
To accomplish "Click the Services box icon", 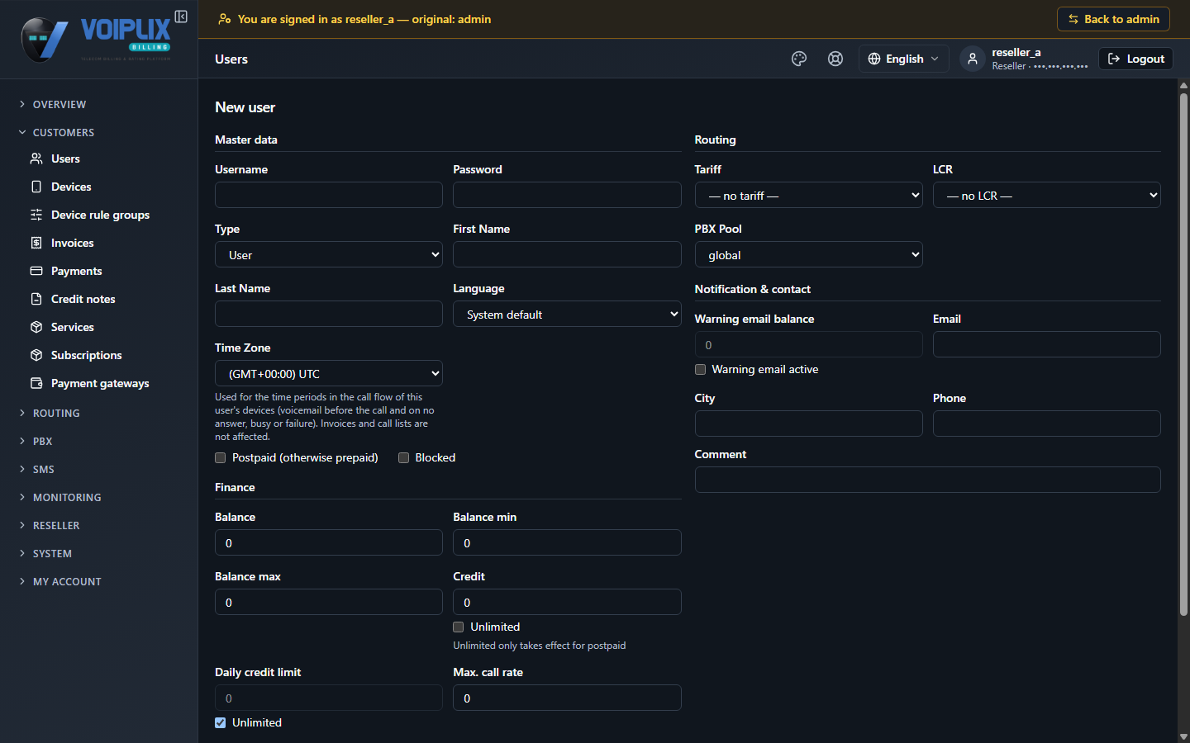I will point(36,327).
